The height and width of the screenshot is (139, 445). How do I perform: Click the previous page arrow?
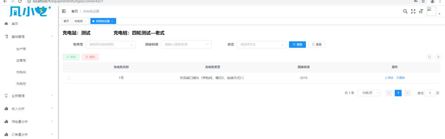tap(388, 93)
